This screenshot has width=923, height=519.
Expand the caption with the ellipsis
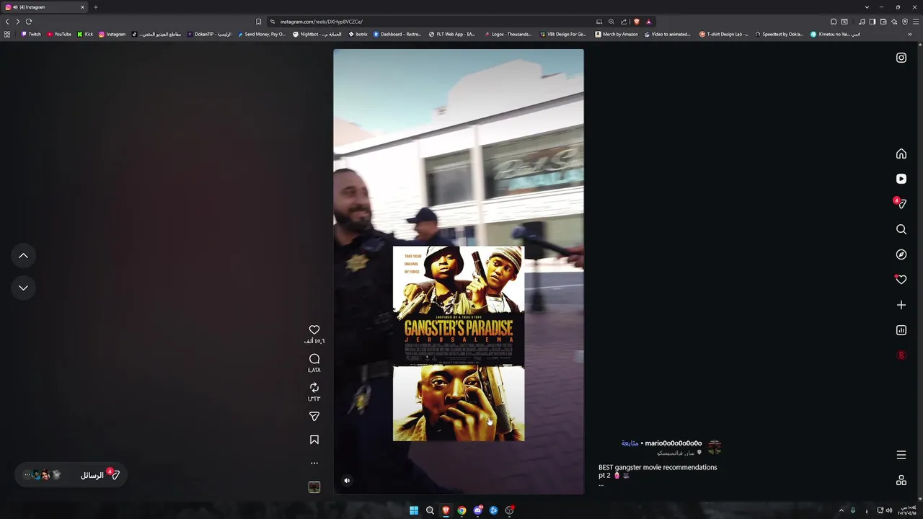[601, 484]
